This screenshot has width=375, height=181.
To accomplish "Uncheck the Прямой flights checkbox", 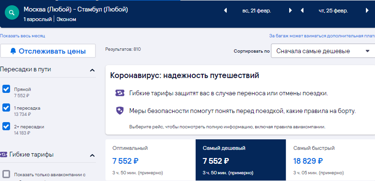I will (x=6, y=89).
